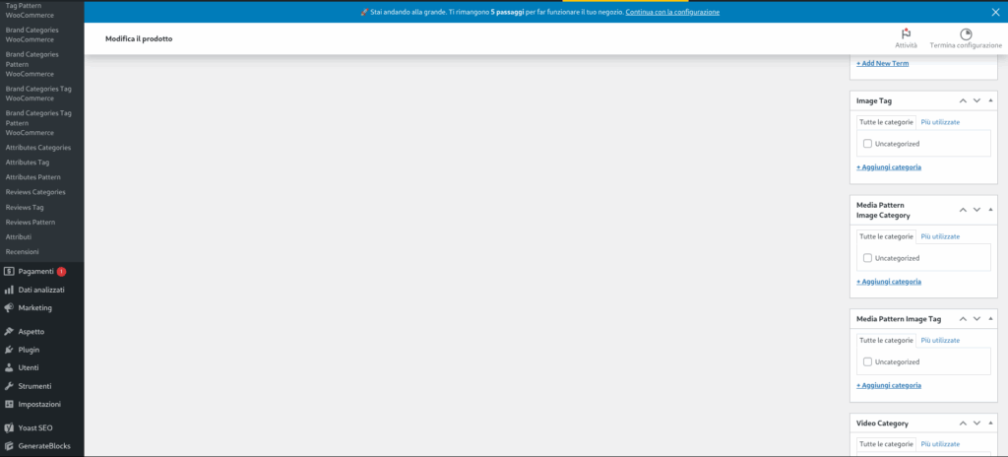Open Brand Categories Tag WooCommerce item
This screenshot has width=1008, height=457.
coord(38,94)
